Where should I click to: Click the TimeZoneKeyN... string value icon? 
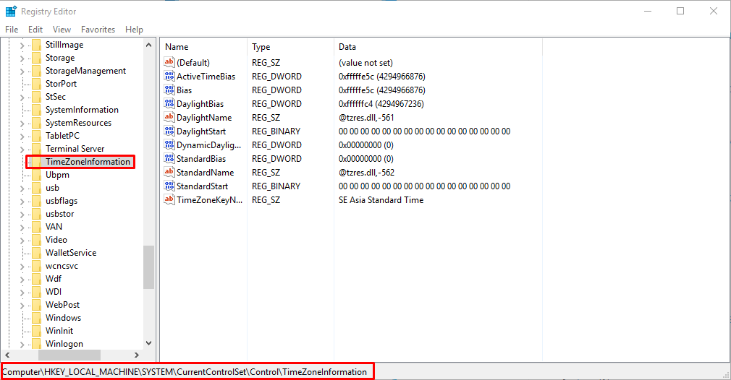point(169,199)
